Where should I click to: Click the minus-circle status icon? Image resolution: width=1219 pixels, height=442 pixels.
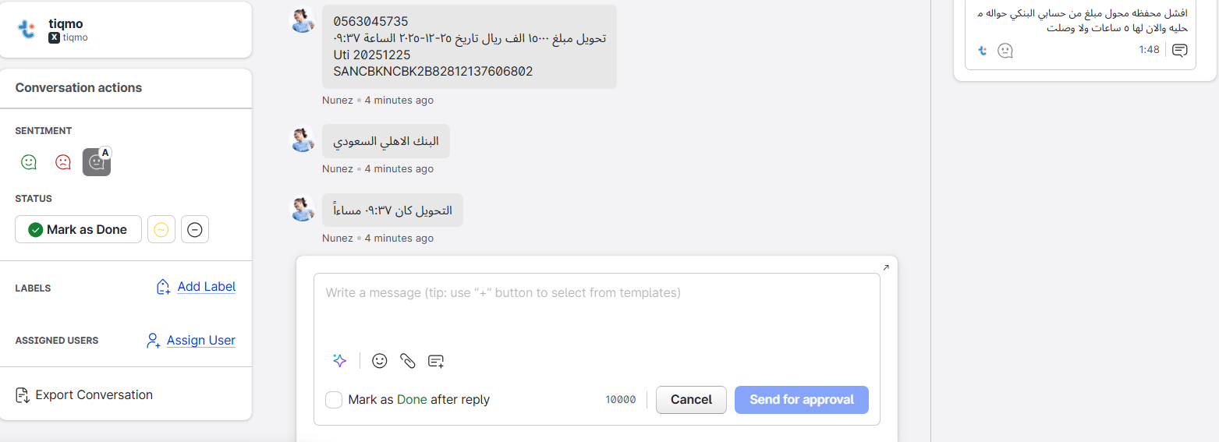195,230
